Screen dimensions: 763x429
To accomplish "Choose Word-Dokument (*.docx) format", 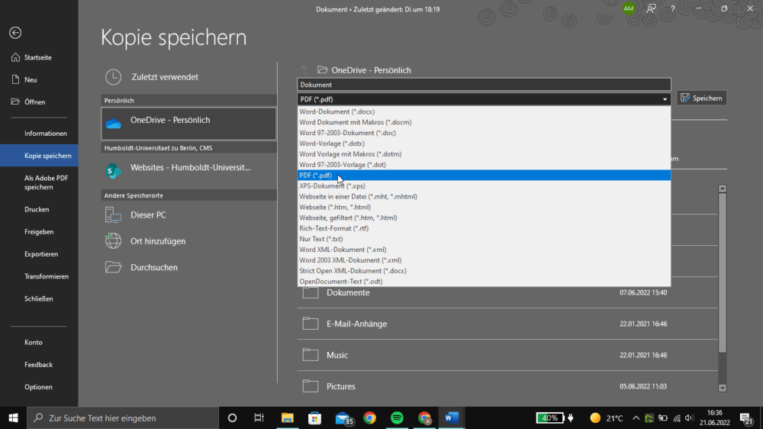I will tap(484, 111).
